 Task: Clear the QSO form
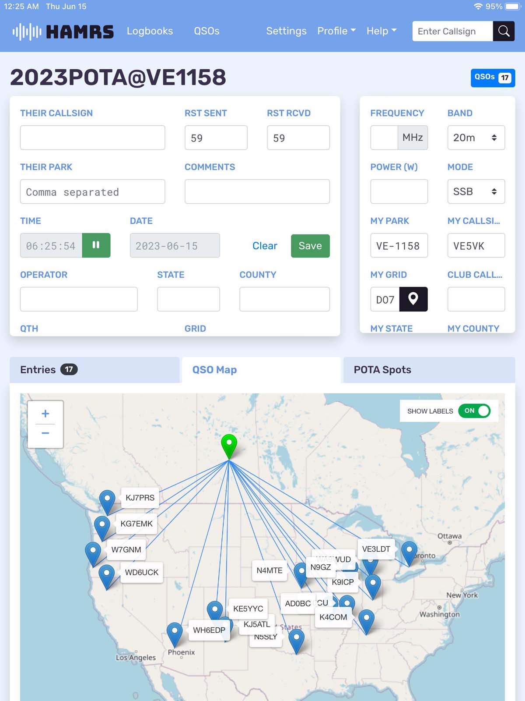(265, 246)
